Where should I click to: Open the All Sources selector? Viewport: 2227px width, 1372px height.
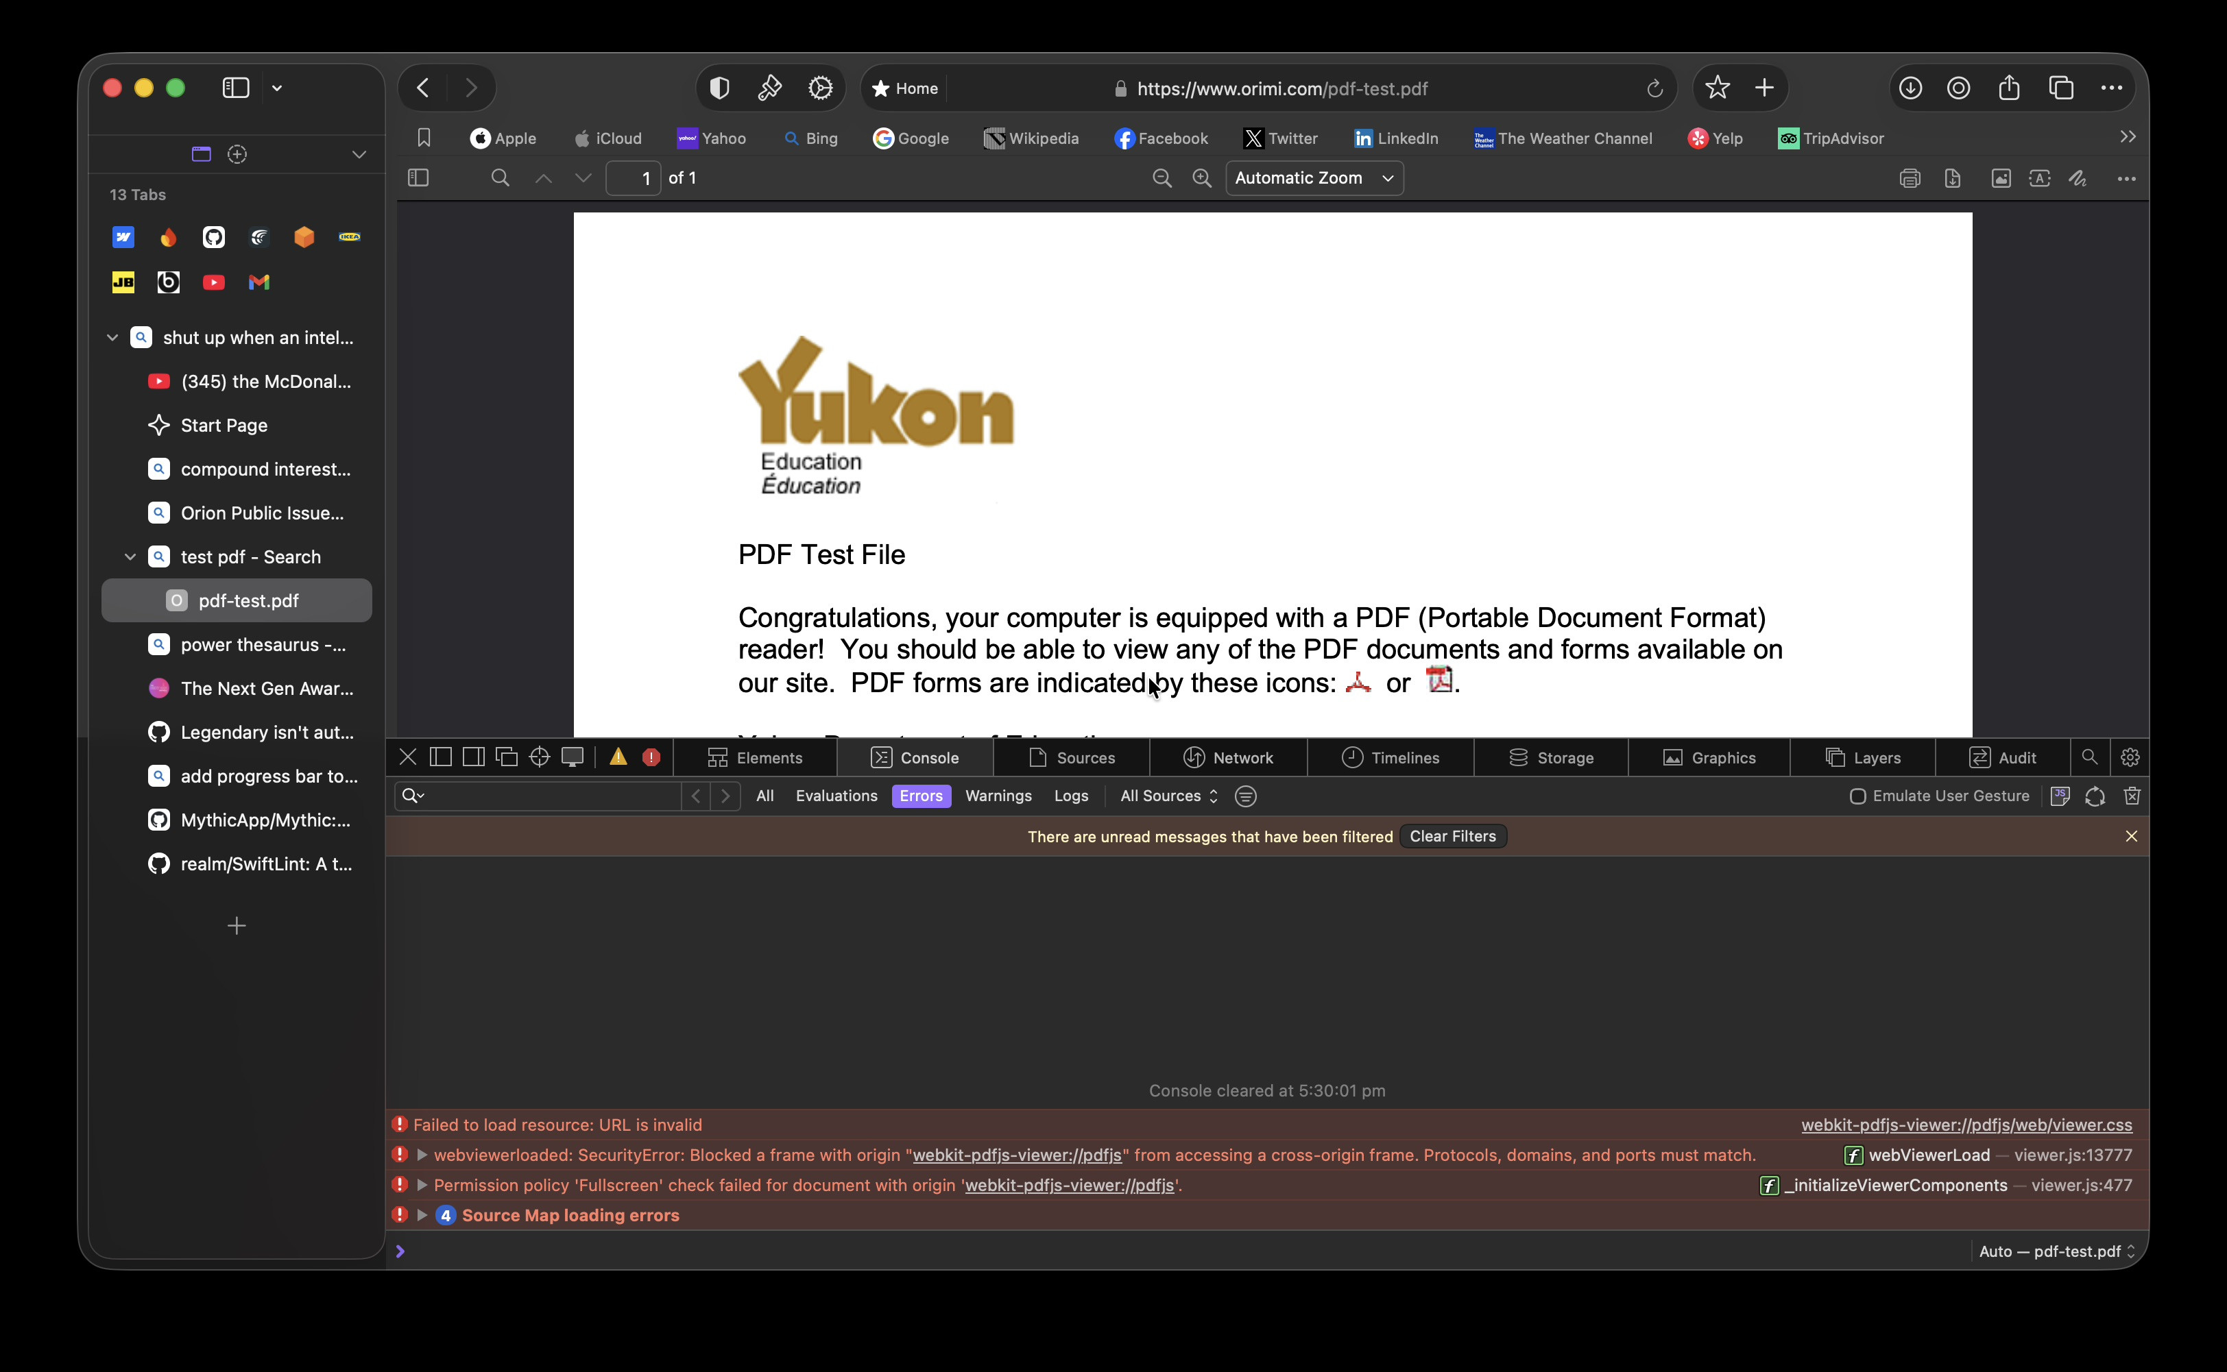pos(1168,796)
